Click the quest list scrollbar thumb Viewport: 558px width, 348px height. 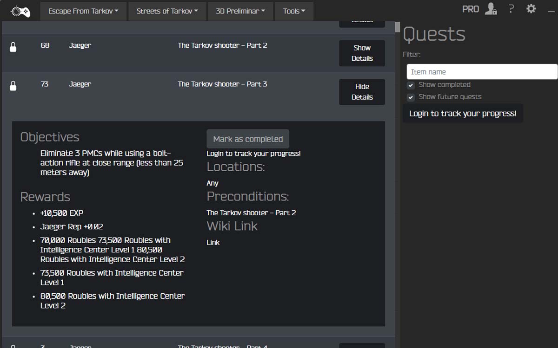click(398, 27)
